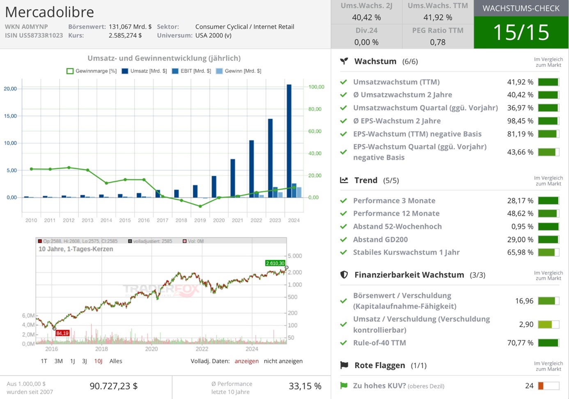
Task: Select the 1T chart timeframe
Action: 44,361
